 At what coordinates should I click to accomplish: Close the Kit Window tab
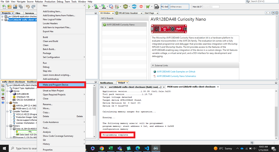[x=113, y=13]
